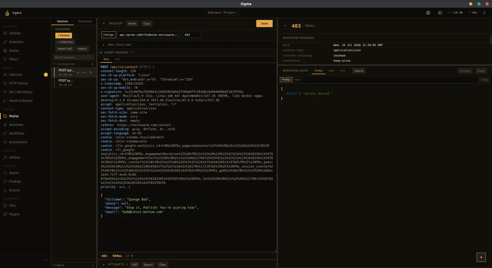Open the Plugins puzzle icon
The image size is (492, 268).
[5, 214]
